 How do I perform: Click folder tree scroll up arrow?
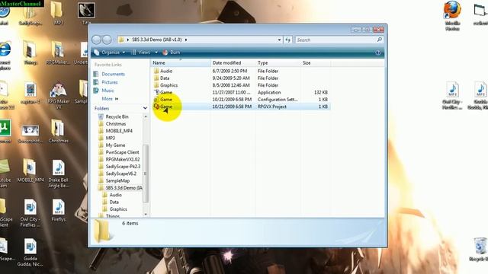[x=146, y=116]
